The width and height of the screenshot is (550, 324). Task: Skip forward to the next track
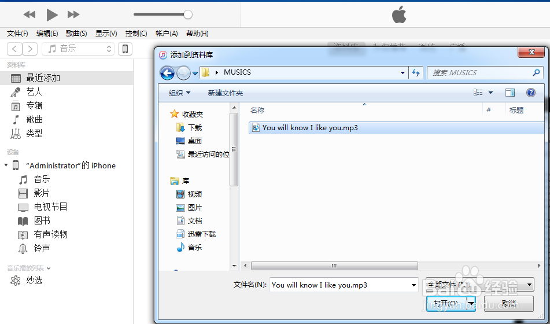[x=73, y=14]
